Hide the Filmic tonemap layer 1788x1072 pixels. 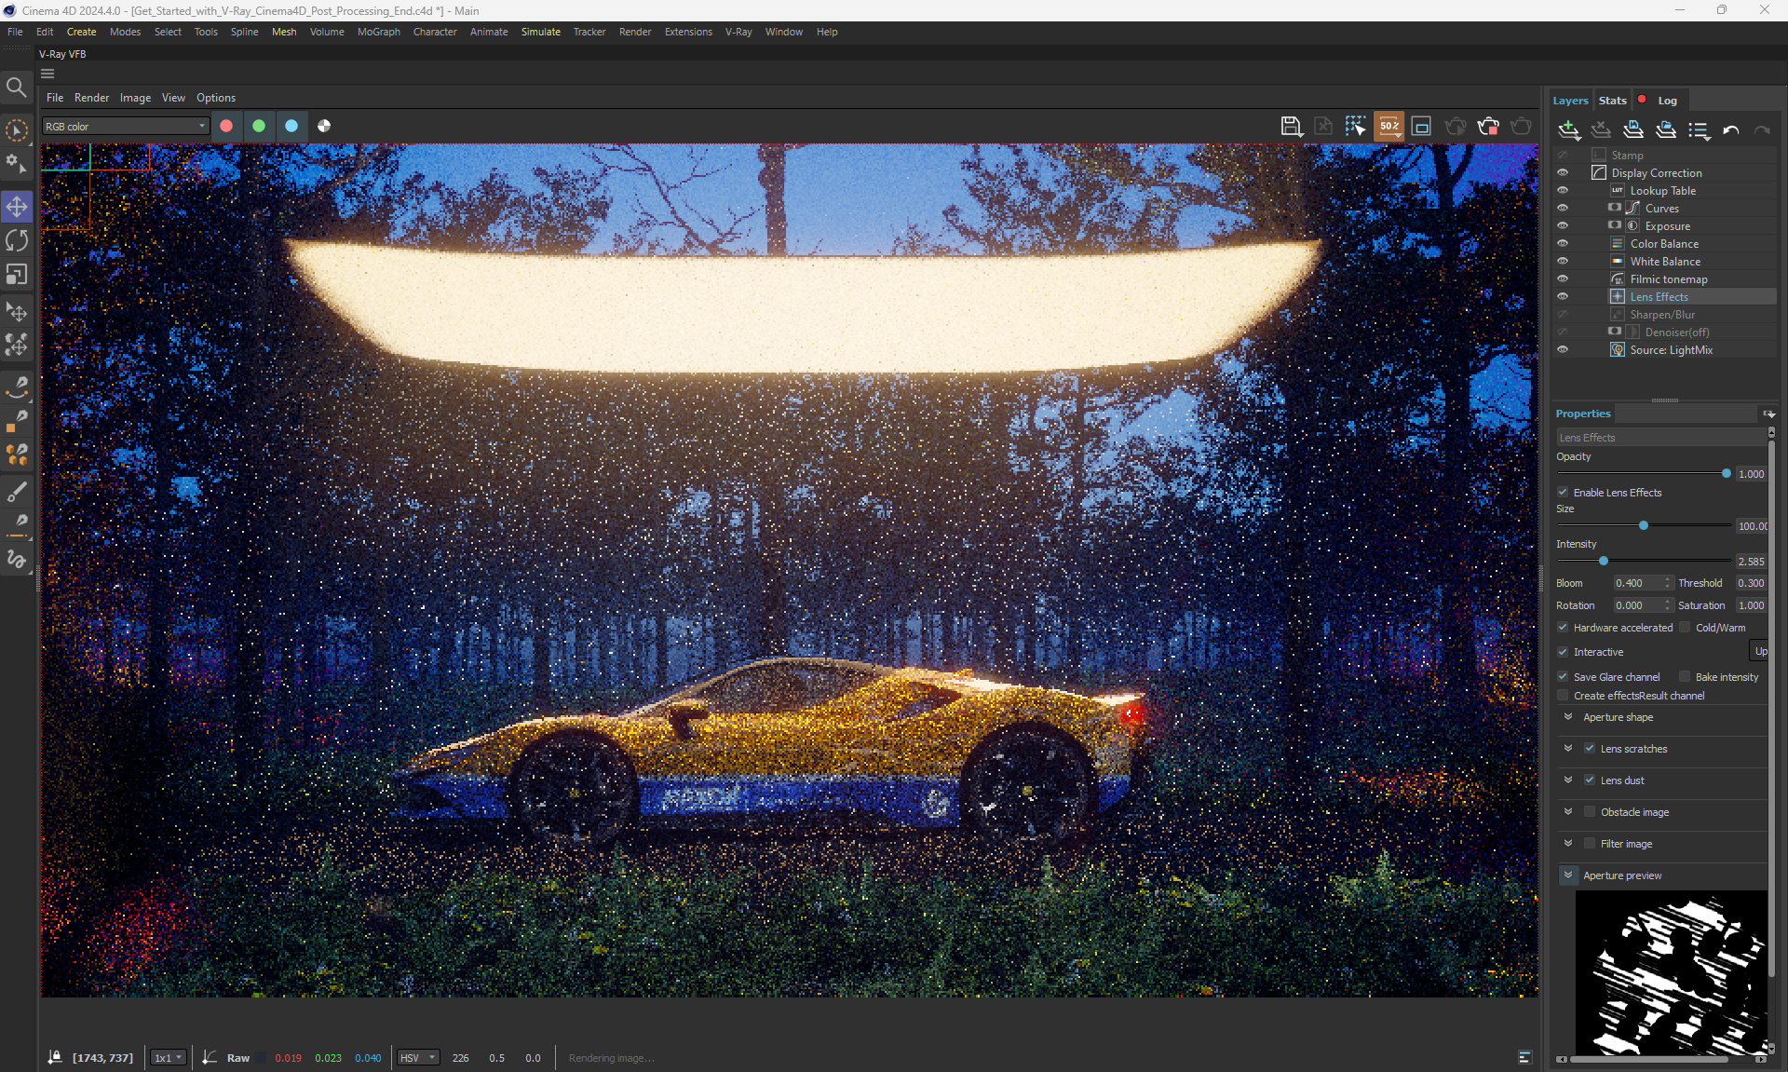coord(1563,278)
